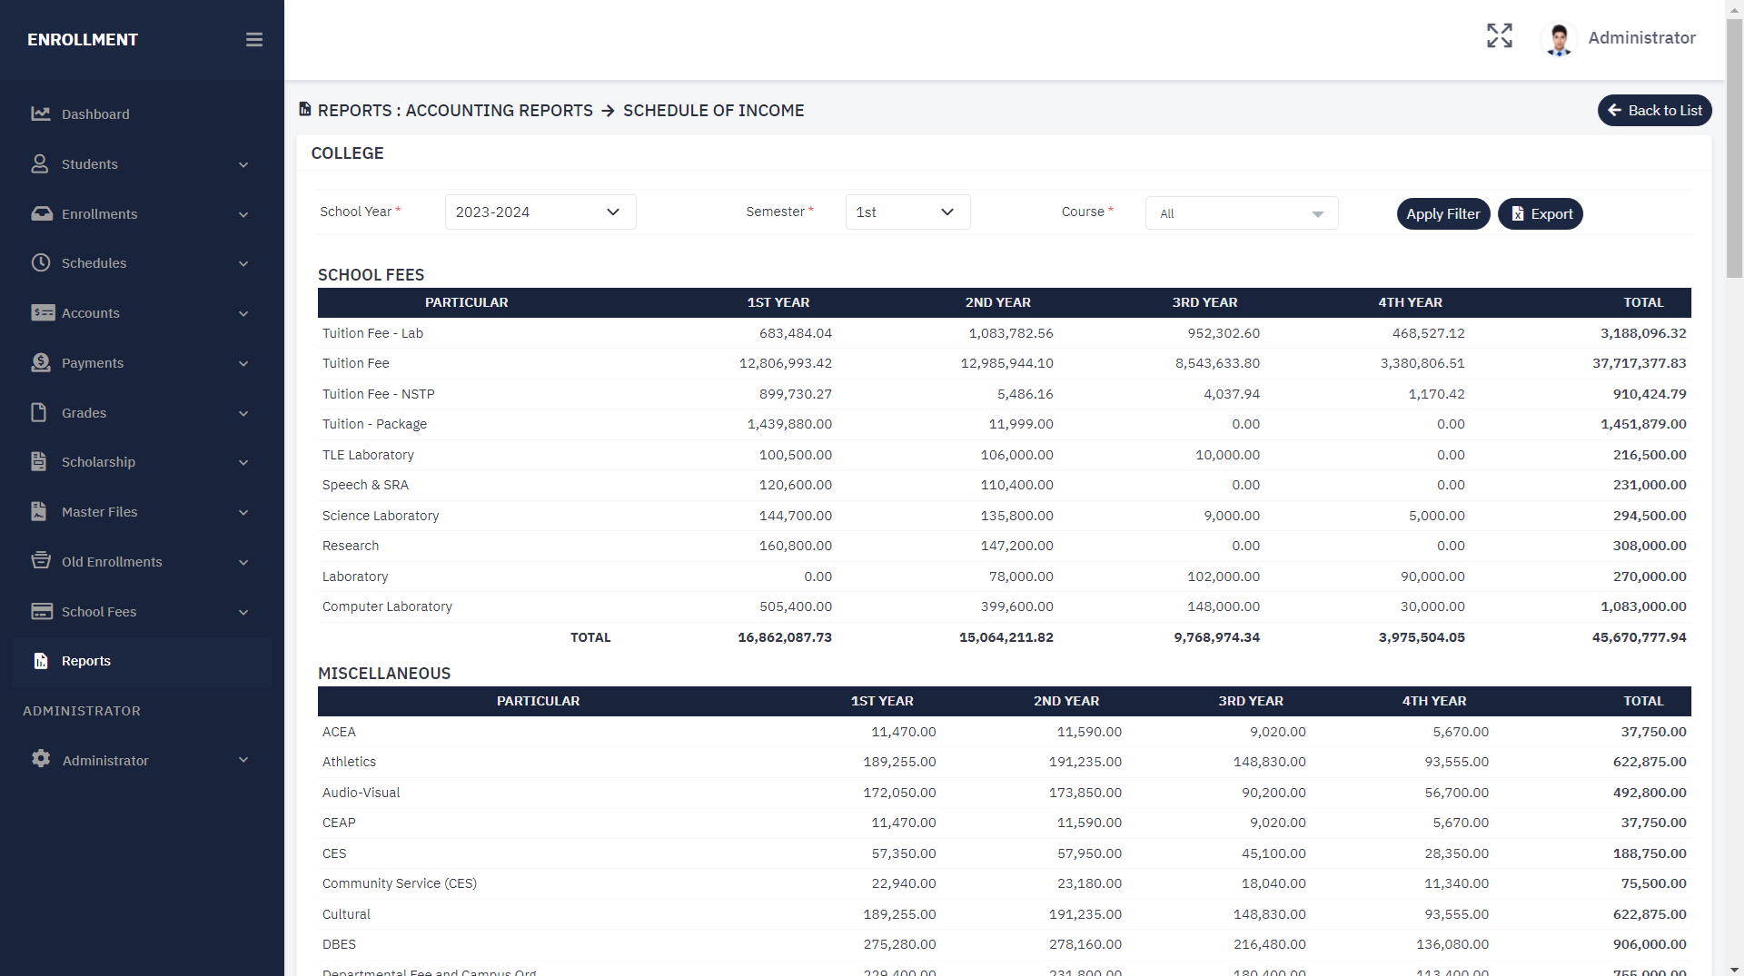Collapse sidebar using the hamburger menu

(x=254, y=40)
